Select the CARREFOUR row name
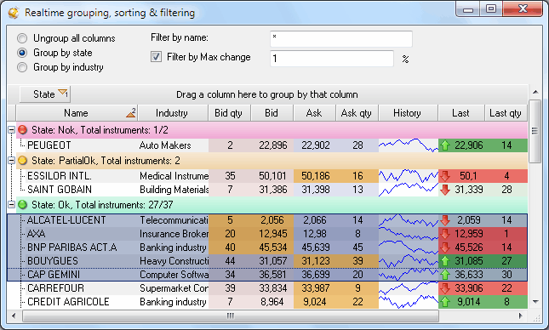 [x=55, y=288]
